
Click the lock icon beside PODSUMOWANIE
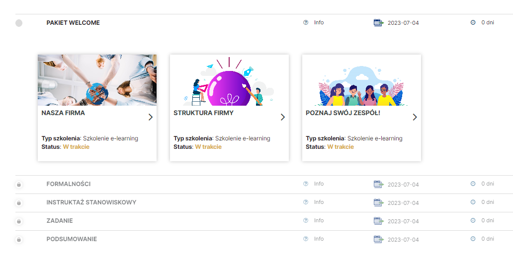[x=19, y=239]
